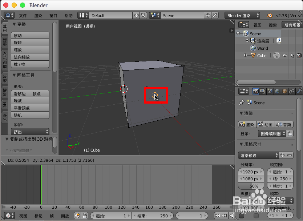
Task: Click the Cube mesh data icon in outliner
Action: (x=276, y=56)
